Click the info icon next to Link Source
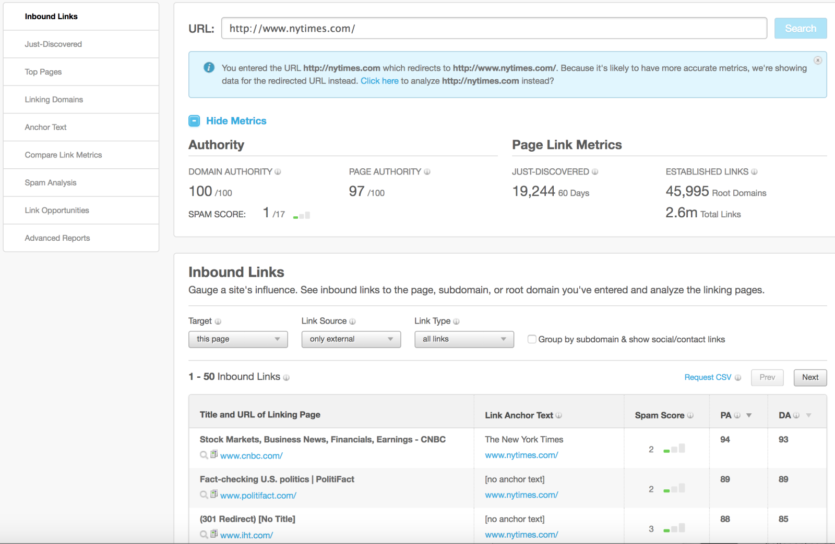 coord(352,322)
